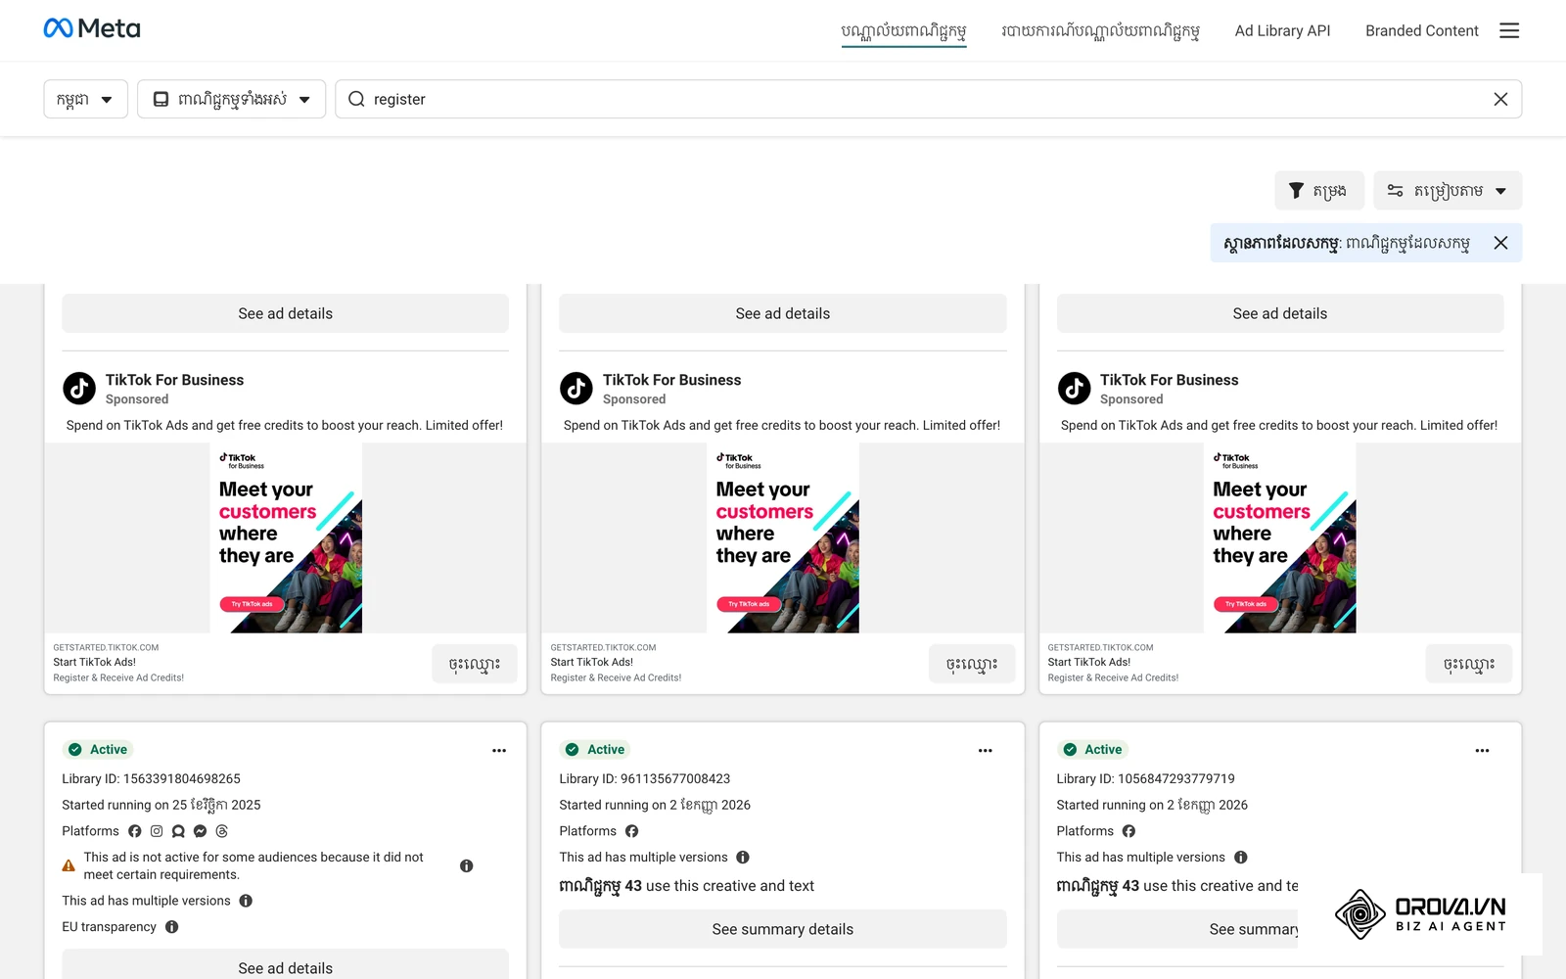
Task: Click See ad details in middle top card
Action: pos(782,313)
